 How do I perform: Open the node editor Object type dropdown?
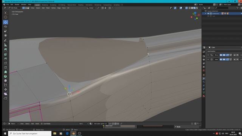click(14, 124)
